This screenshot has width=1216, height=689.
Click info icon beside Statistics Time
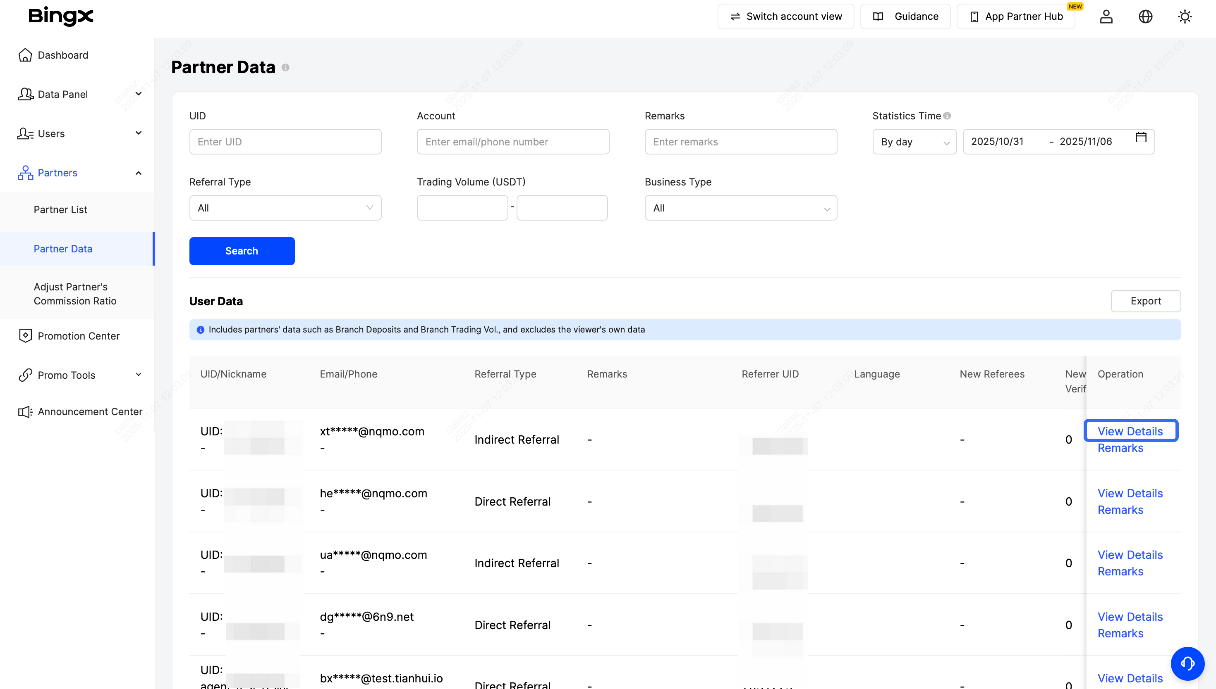[946, 116]
